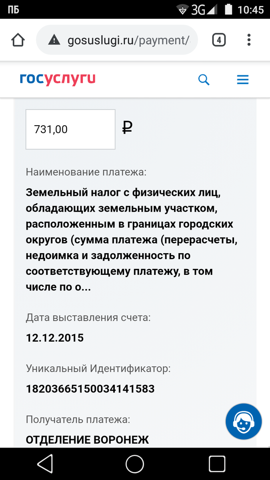Image resolution: width=270 pixels, height=480 pixels.
Task: Tap the site security warning triangle icon
Action: pos(54,40)
